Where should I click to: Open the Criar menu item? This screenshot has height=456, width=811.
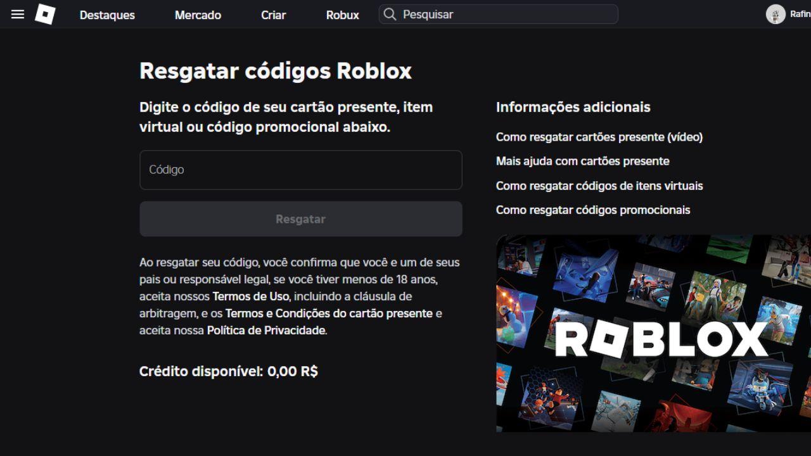(274, 15)
